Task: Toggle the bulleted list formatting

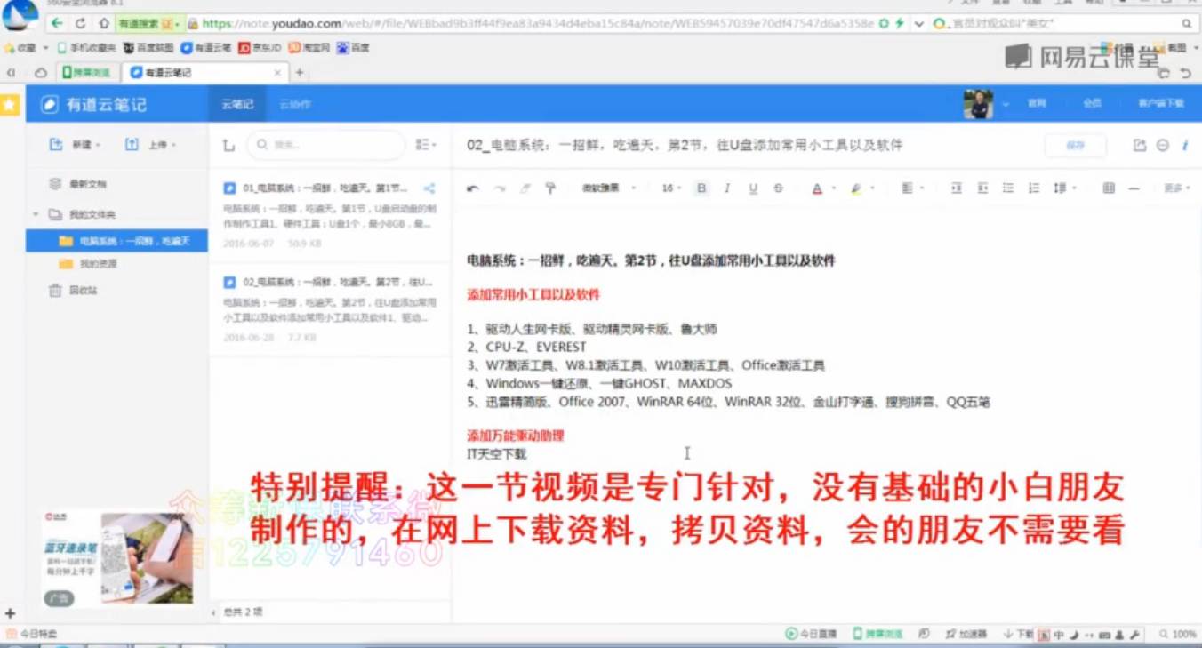Action: click(1007, 188)
